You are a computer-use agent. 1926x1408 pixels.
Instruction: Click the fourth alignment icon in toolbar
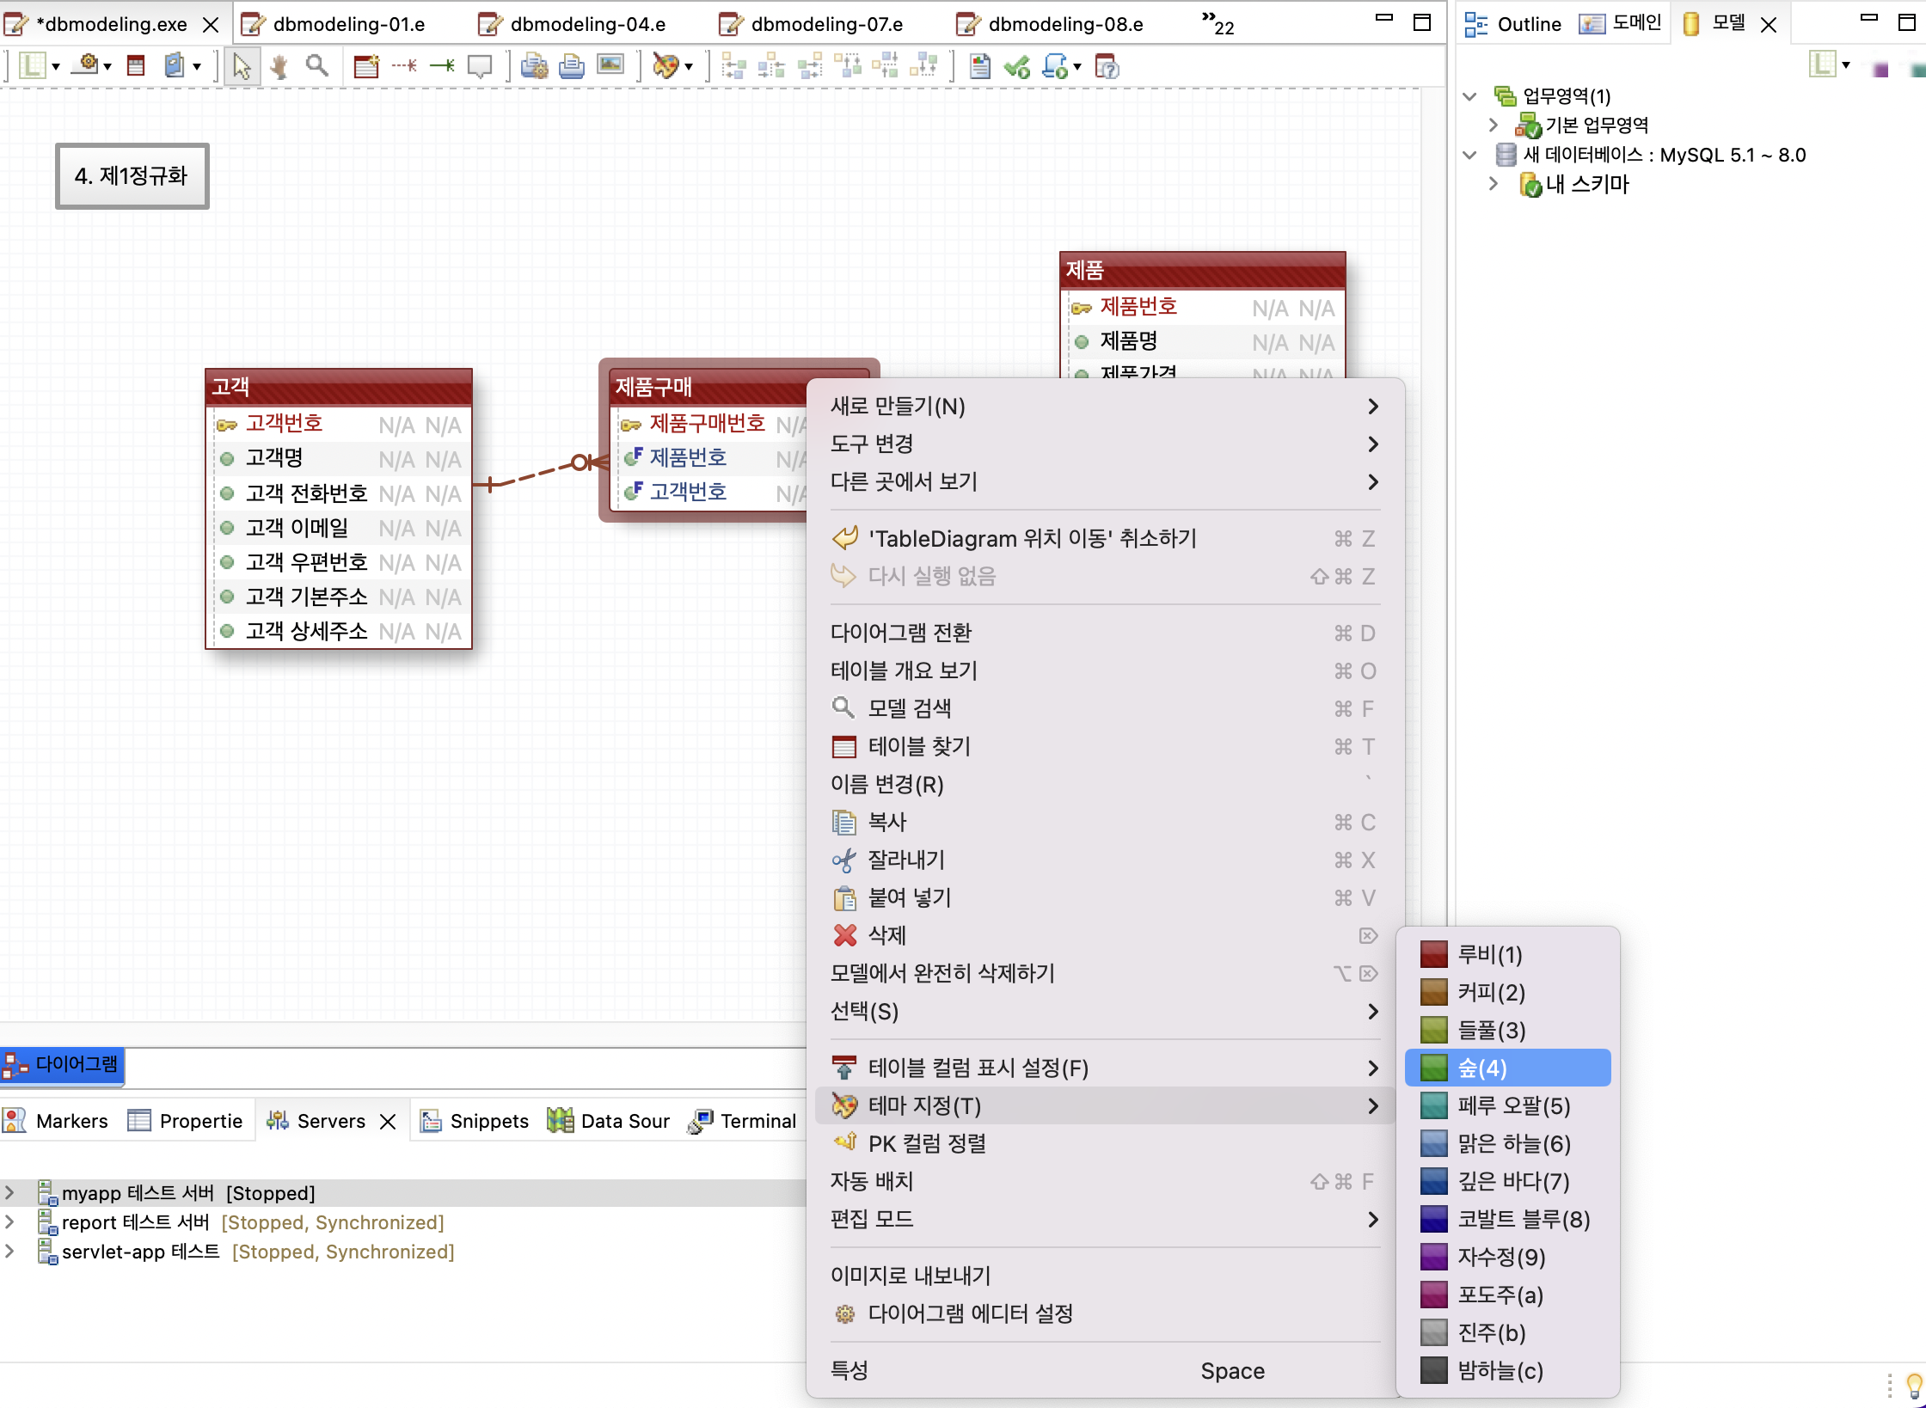pyautogui.click(x=848, y=65)
